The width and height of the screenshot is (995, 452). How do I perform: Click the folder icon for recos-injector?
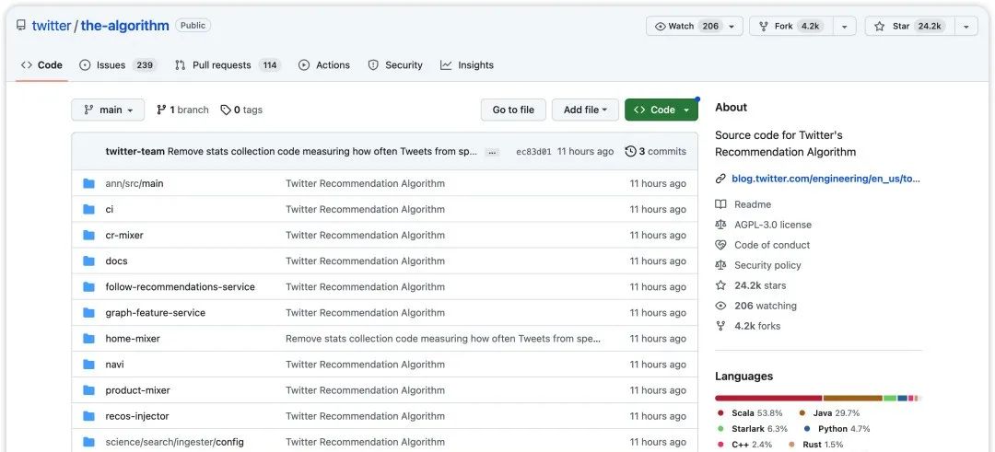[x=88, y=416]
